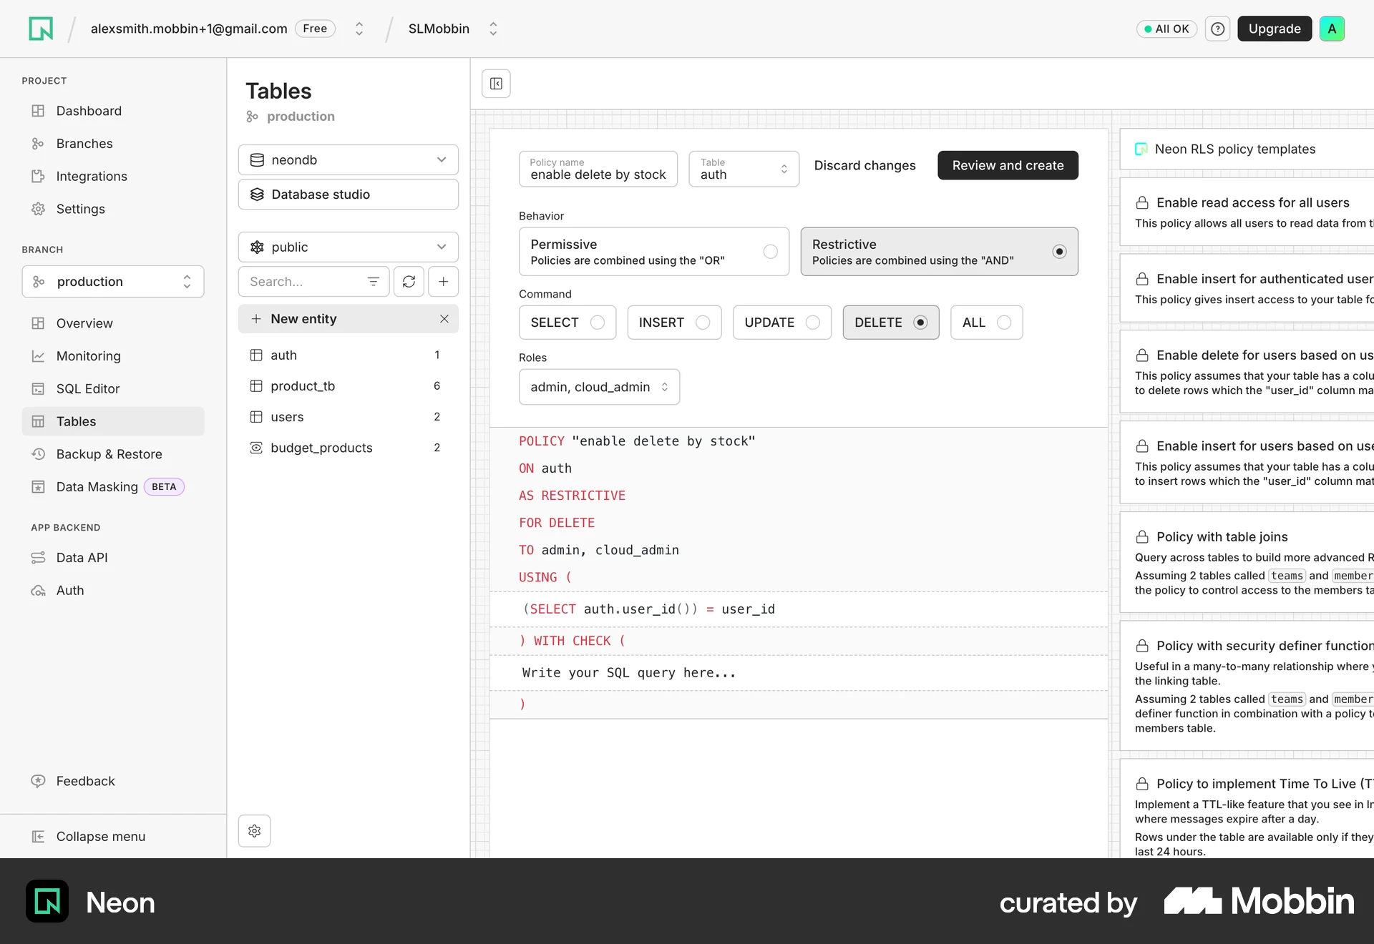Click the Free plan badge
The image size is (1374, 944).
click(x=315, y=29)
